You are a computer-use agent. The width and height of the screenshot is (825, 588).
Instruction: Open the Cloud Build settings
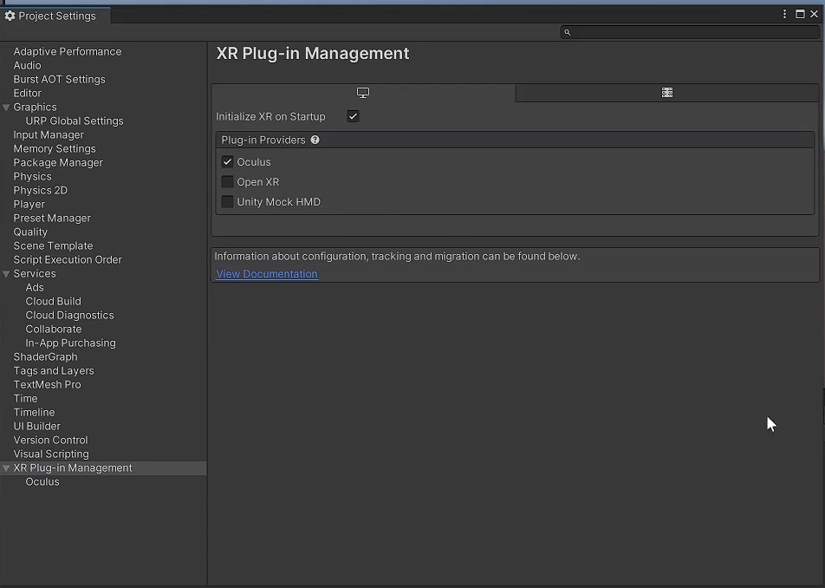tap(53, 301)
